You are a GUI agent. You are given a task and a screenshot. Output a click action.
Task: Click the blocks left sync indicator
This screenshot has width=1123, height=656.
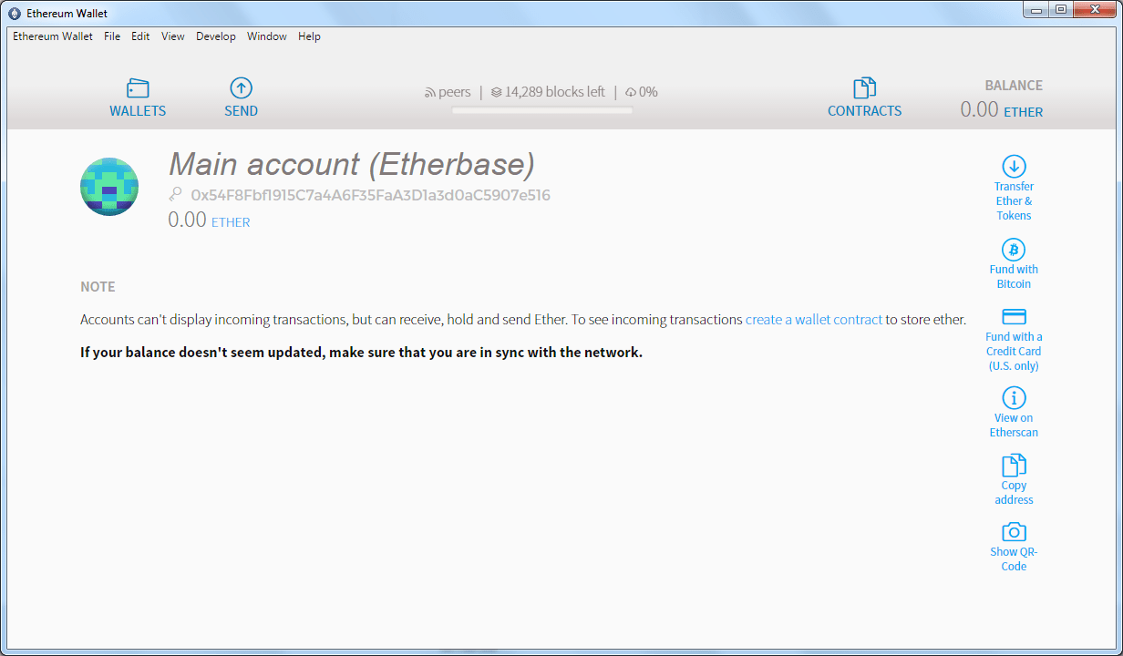[547, 91]
